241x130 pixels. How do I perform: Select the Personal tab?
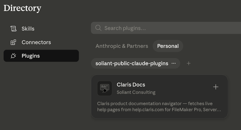tap(168, 46)
